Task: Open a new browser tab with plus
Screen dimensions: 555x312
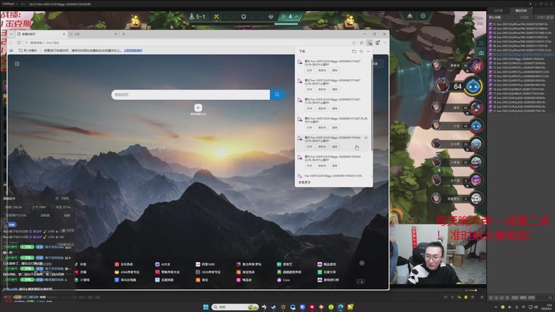Action: pyautogui.click(x=123, y=34)
